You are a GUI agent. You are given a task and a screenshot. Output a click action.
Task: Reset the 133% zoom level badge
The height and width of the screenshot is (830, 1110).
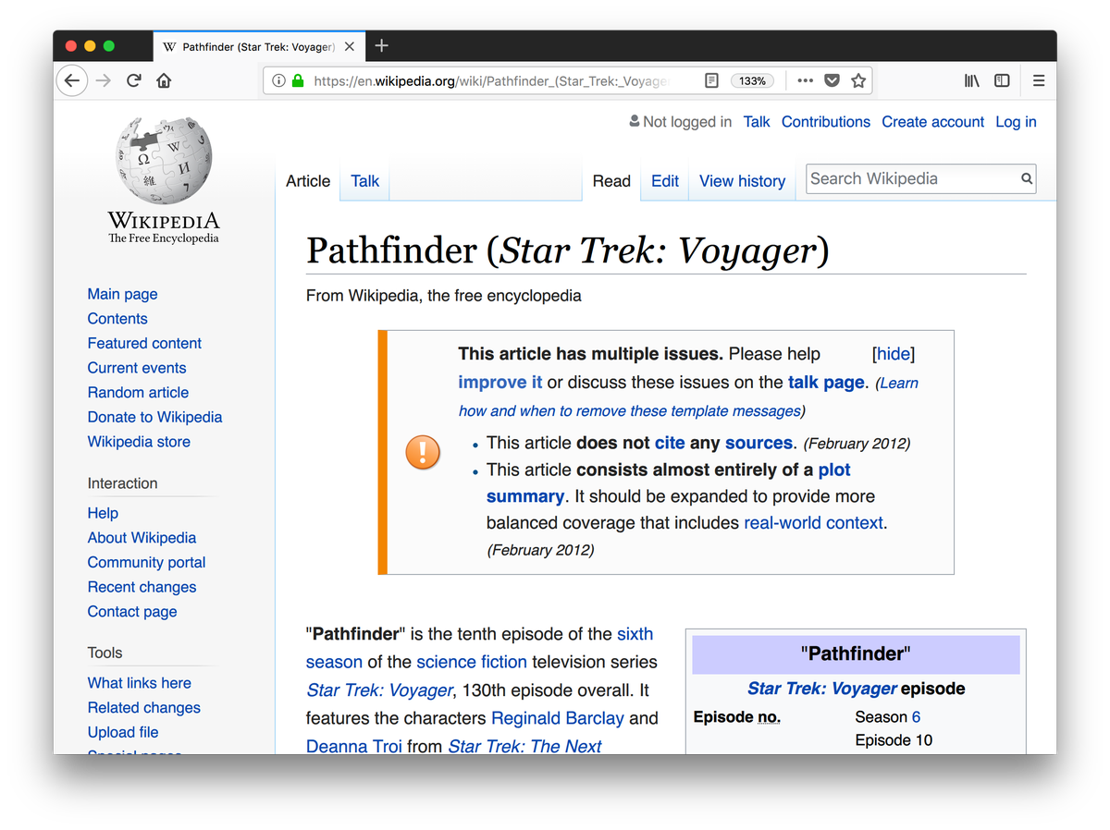pos(752,80)
